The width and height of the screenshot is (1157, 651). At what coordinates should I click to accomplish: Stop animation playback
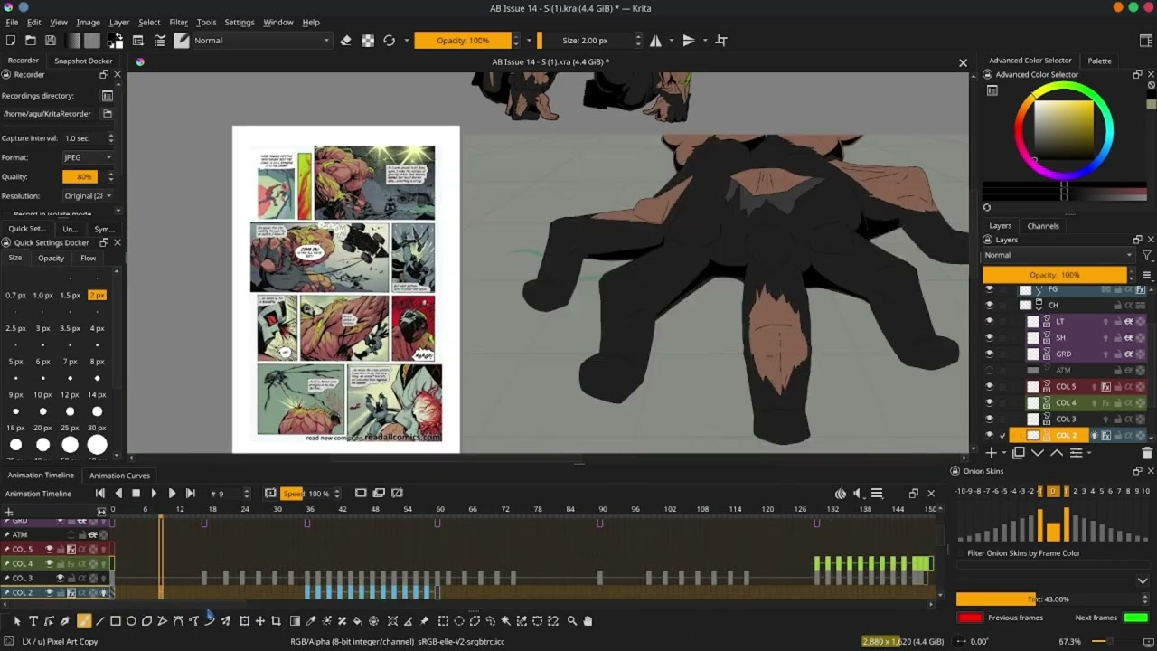click(x=136, y=494)
